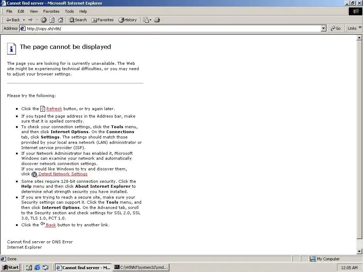The height and width of the screenshot is (272, 363).
Task: Click the Mail toolbar icon
Action: click(x=146, y=20)
